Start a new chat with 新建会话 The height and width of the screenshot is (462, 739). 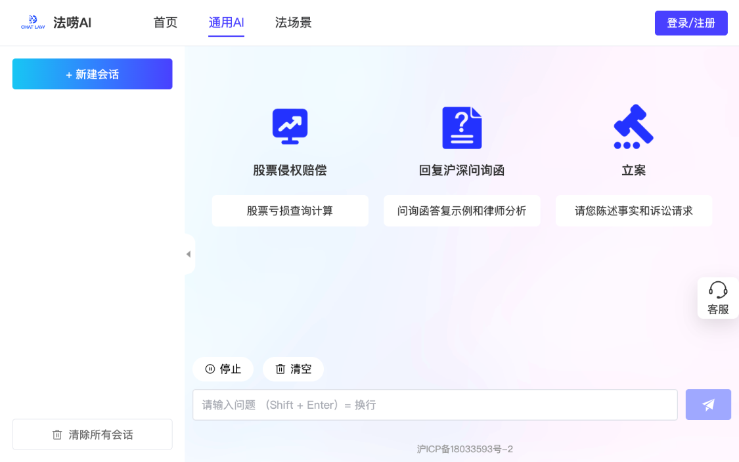coord(92,74)
